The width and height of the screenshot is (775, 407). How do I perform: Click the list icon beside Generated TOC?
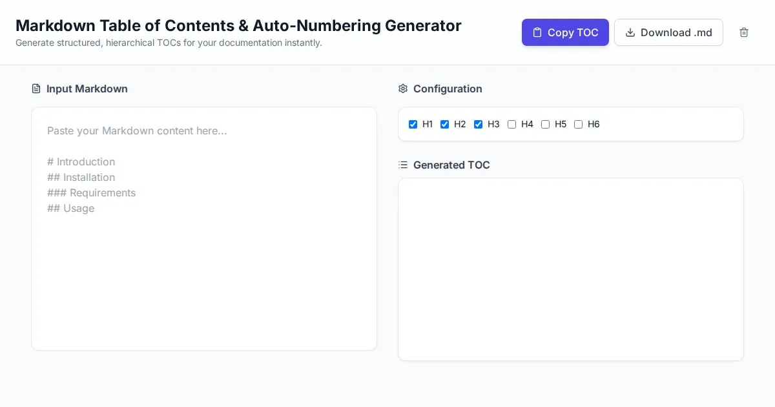pyautogui.click(x=403, y=165)
